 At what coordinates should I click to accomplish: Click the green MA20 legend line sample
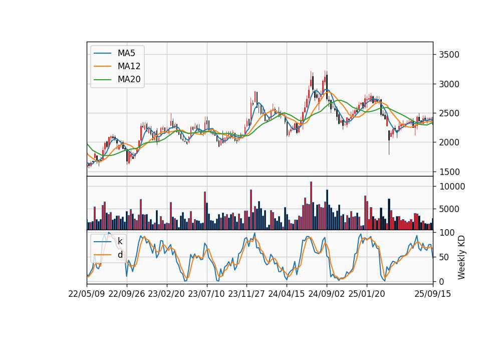click(102, 80)
